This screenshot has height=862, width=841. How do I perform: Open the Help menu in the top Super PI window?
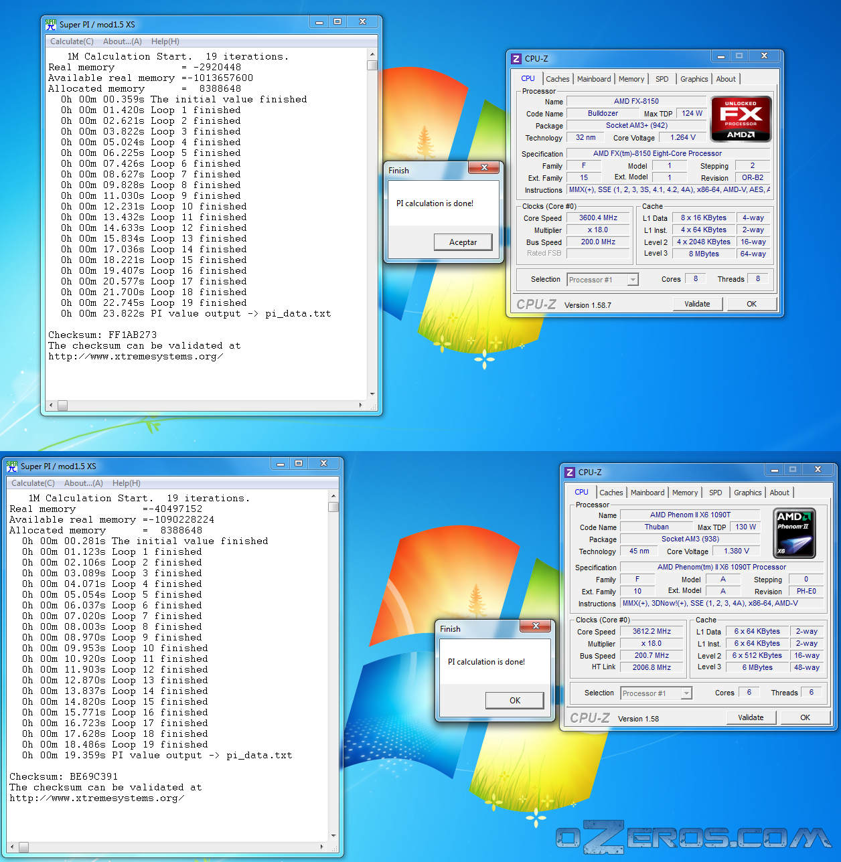[x=165, y=41]
